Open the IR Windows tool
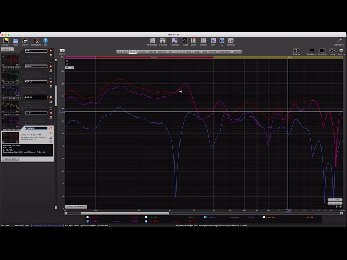Viewport: 347px width, 260px height. point(152,41)
